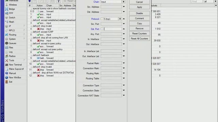Open the Routing submenu arrow

click(x=24, y=35)
